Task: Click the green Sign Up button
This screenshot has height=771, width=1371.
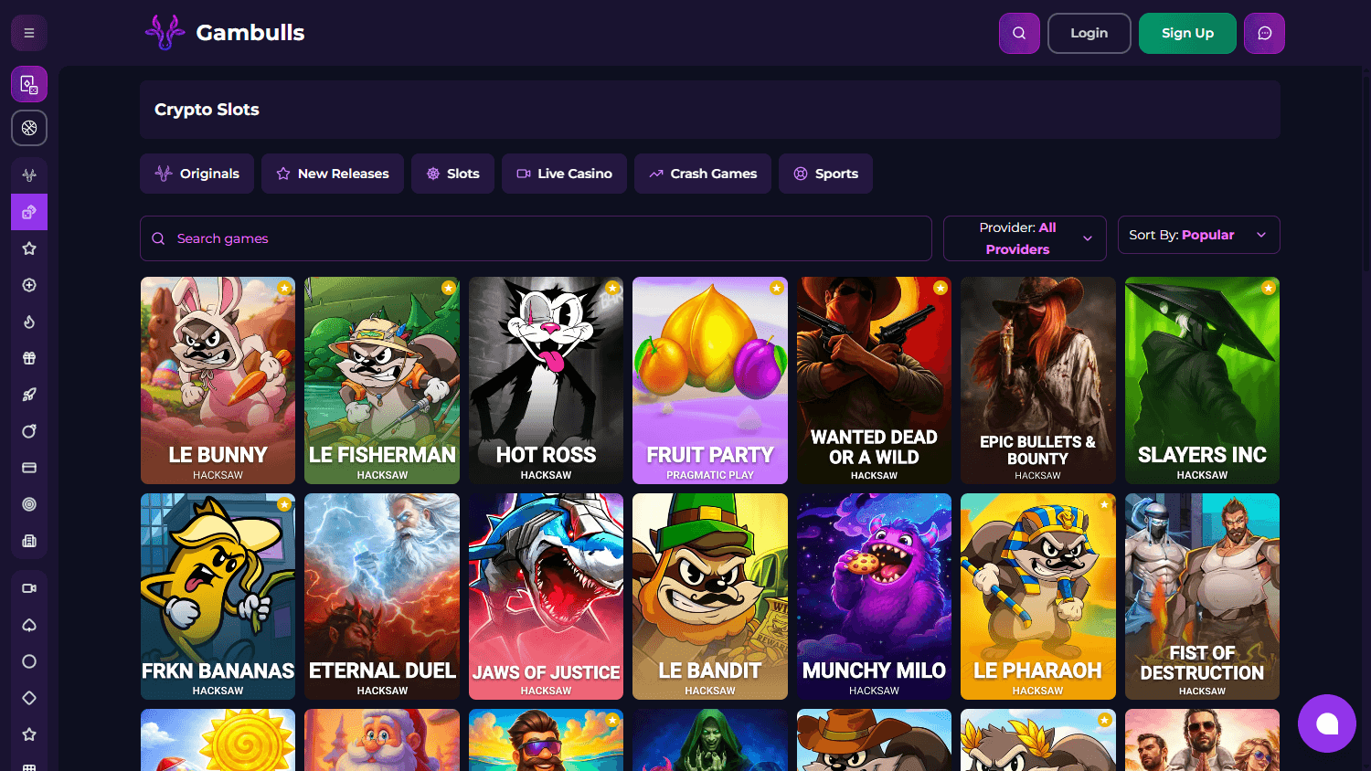Action: point(1188,33)
